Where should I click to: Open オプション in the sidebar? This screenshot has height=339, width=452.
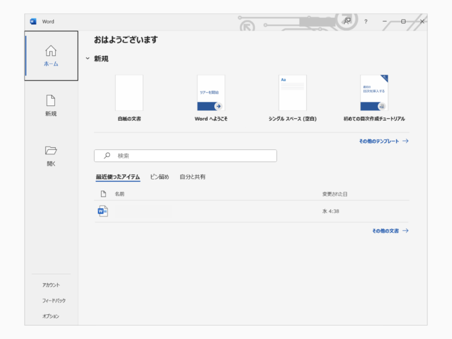tap(51, 316)
